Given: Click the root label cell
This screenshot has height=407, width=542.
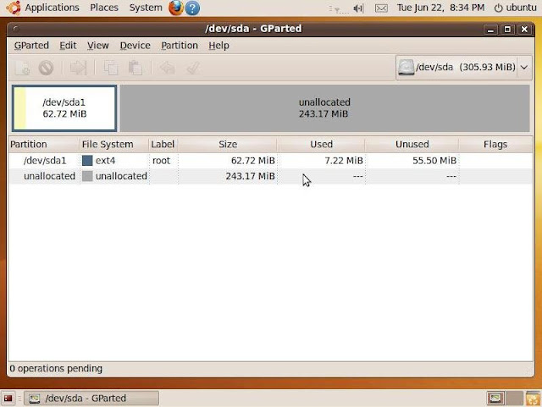Looking at the screenshot, I should 161,161.
